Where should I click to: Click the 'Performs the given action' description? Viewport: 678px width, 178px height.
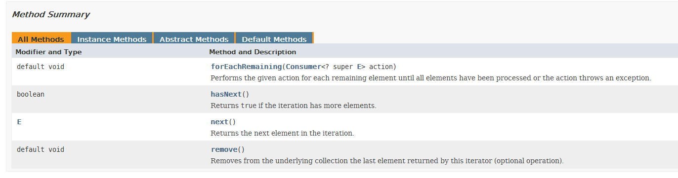[431, 78]
